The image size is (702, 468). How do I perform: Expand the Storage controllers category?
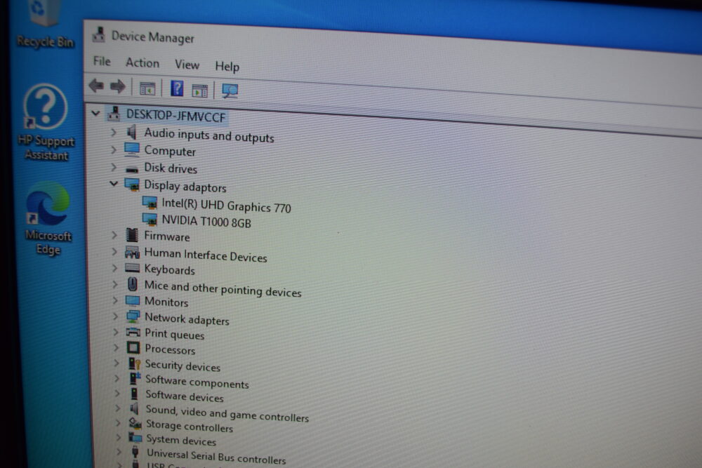click(x=118, y=423)
